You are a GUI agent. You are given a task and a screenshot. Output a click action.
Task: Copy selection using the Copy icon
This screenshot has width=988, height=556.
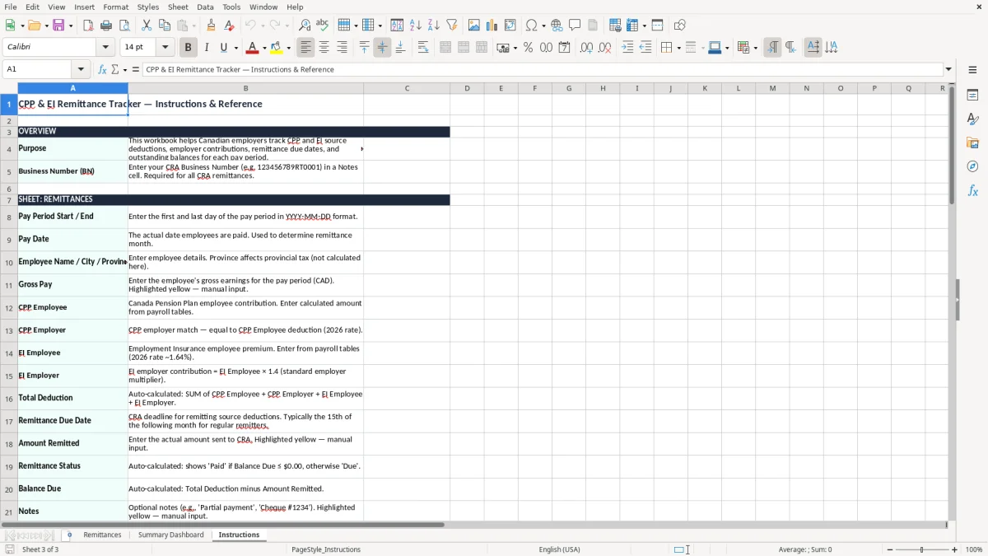coord(164,26)
